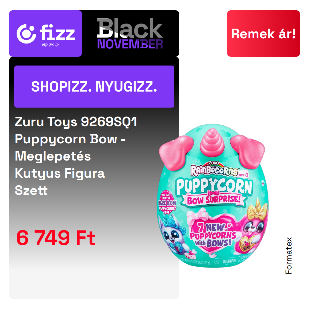Select the Black November banner logo
Screen dimensions: 309x309
coord(130,33)
